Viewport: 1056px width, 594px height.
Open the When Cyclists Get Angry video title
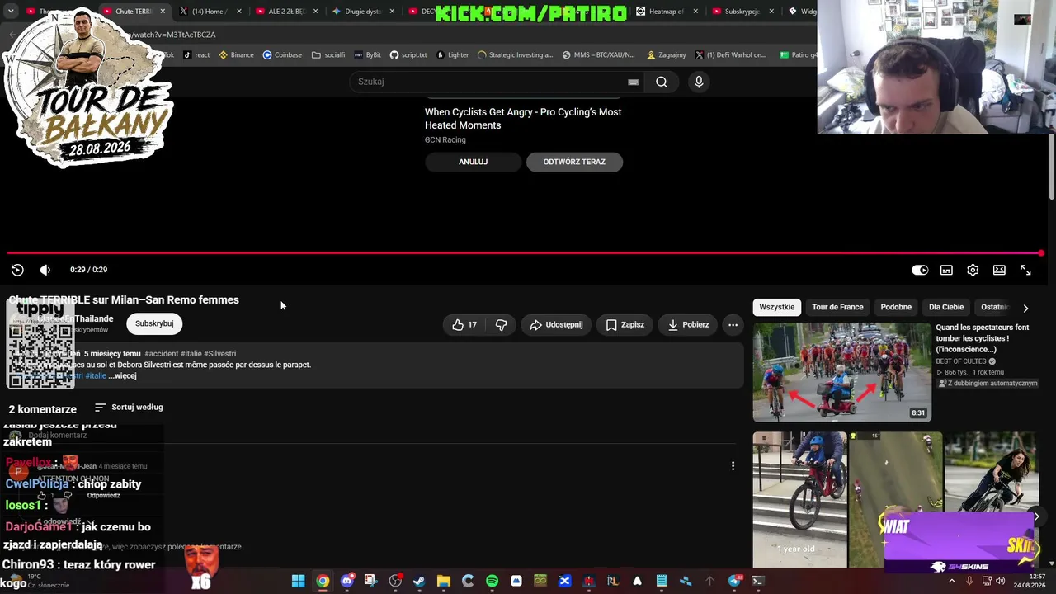click(523, 119)
